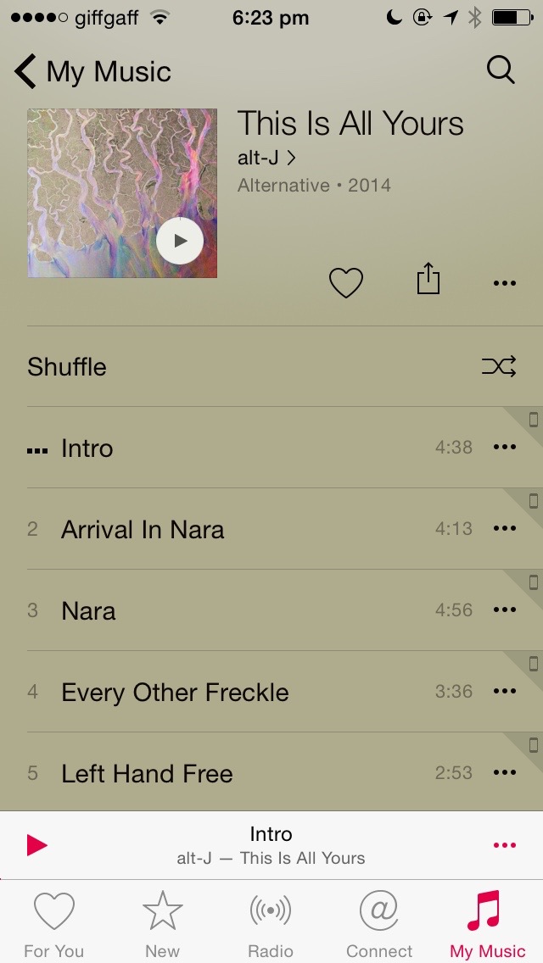543x963 pixels.
Task: Open more options for Arrival In Nara
Action: pos(504,528)
